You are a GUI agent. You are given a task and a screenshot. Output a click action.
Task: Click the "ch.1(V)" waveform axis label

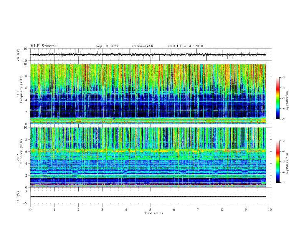click(18, 55)
